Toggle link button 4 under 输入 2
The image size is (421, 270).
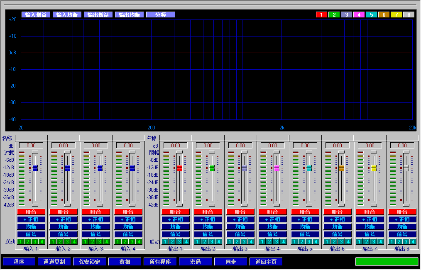74,242
